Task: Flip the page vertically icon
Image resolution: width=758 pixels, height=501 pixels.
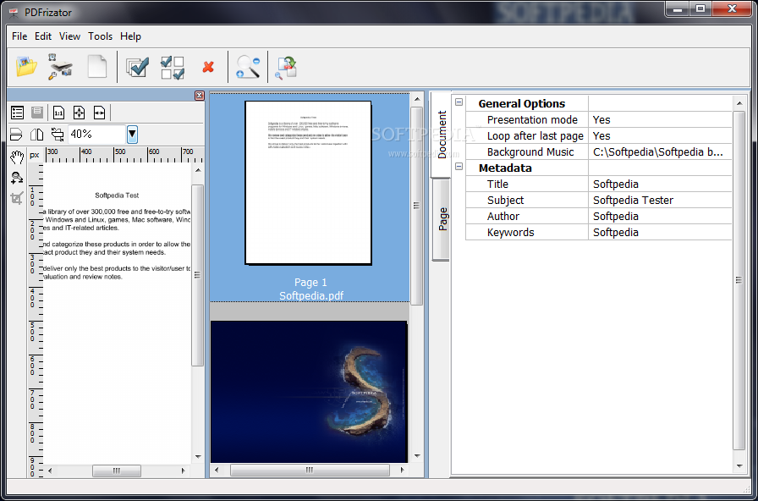Action: (x=16, y=134)
